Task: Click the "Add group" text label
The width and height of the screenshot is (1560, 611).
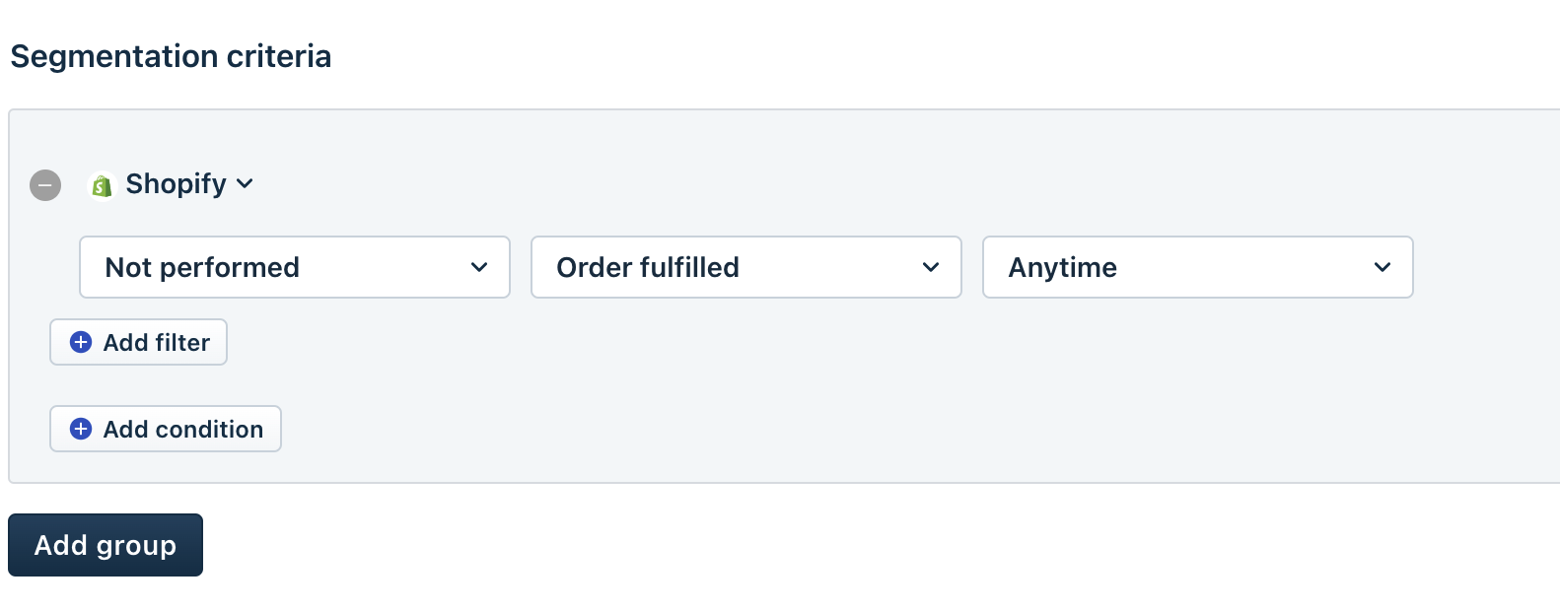Action: pos(106,545)
